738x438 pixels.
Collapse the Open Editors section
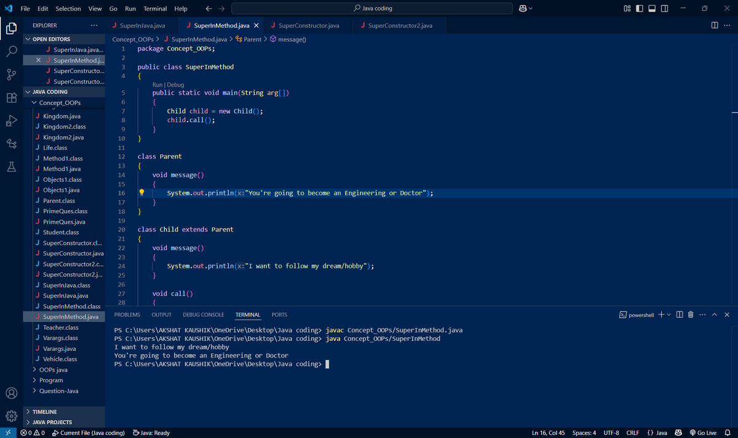tap(64, 39)
